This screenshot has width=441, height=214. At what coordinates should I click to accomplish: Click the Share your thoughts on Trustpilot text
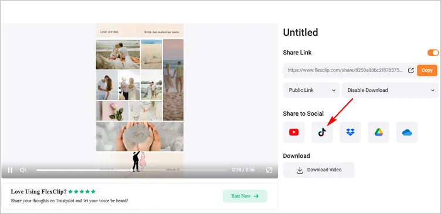[x=69, y=201]
